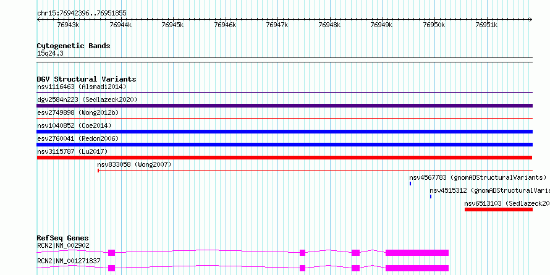Click the 76943k ruler tick label

(x=69, y=25)
